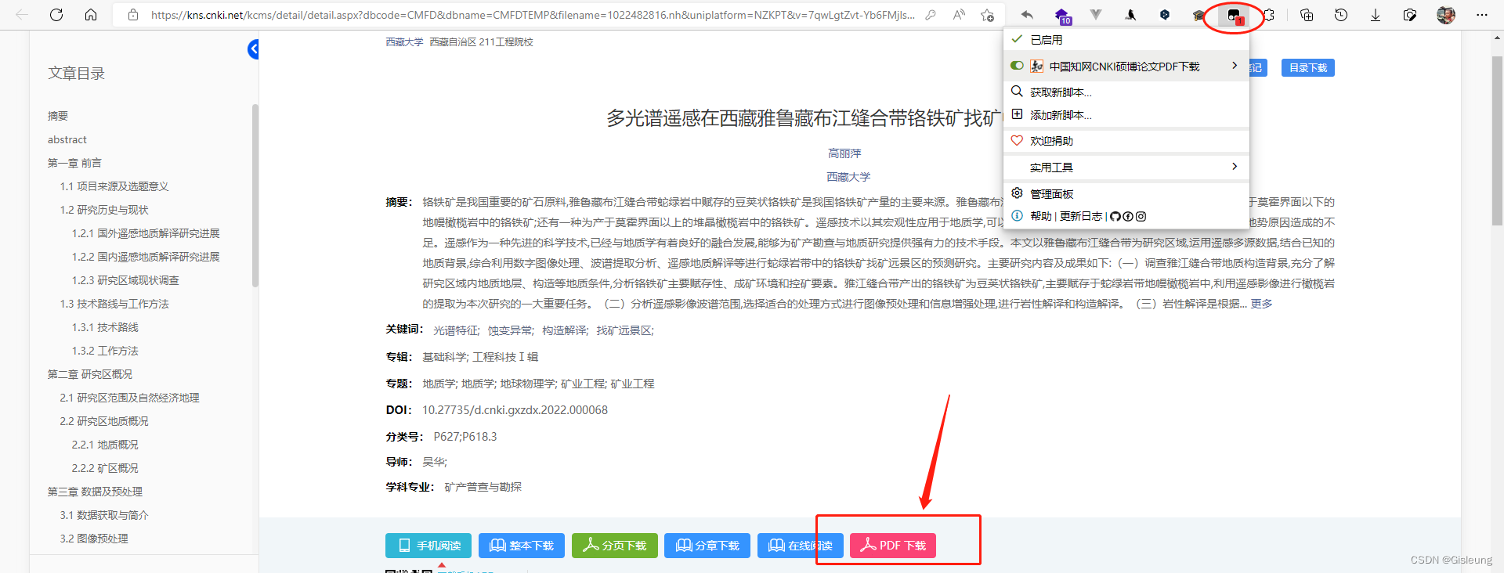Jump to 第二章 研究区概况
The width and height of the screenshot is (1504, 573).
90,374
